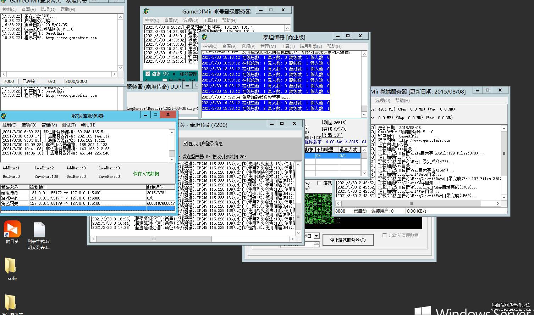Click the 泰坦传奇 [商业版] title bar icon
Screen dimensions: 534x315
pyautogui.click(x=204, y=37)
